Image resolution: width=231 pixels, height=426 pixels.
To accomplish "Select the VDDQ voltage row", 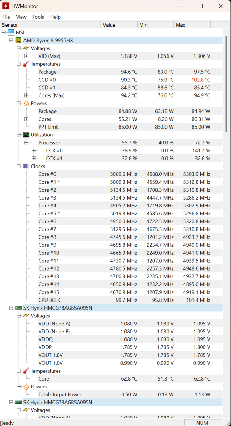I will pos(130,339).
